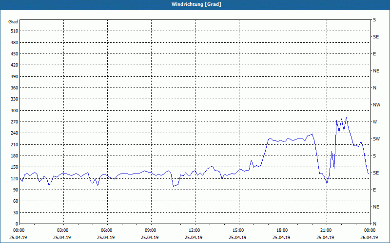Select the y-axis value "510"

coord(15,31)
